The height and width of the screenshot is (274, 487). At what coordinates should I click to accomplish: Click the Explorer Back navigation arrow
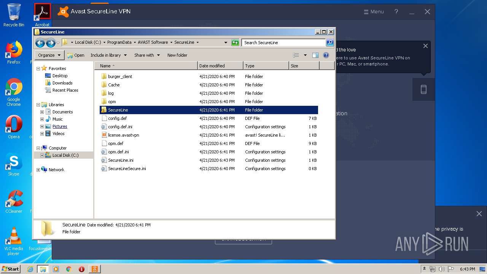(x=40, y=43)
